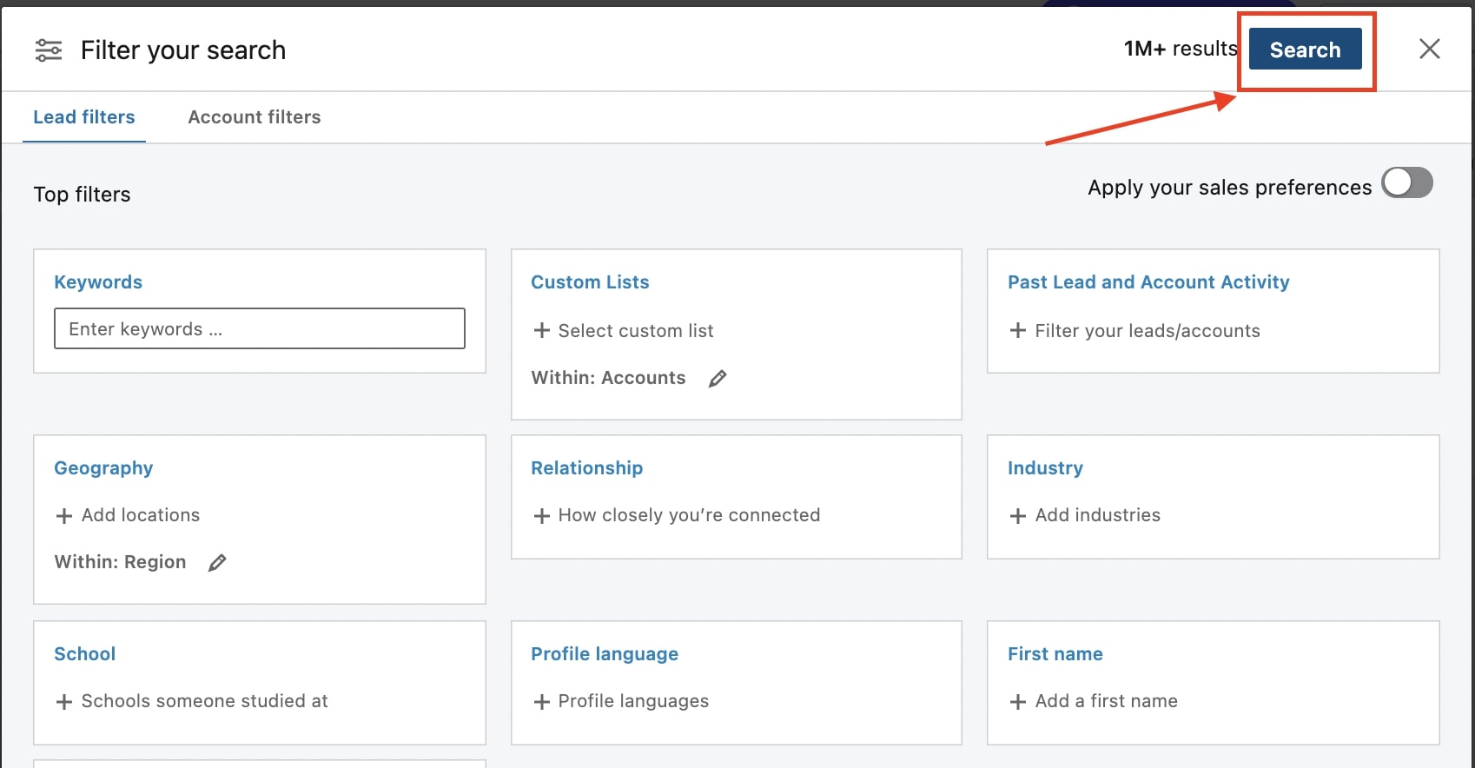Click into the Enter keywords field
The width and height of the screenshot is (1475, 768).
[260, 328]
